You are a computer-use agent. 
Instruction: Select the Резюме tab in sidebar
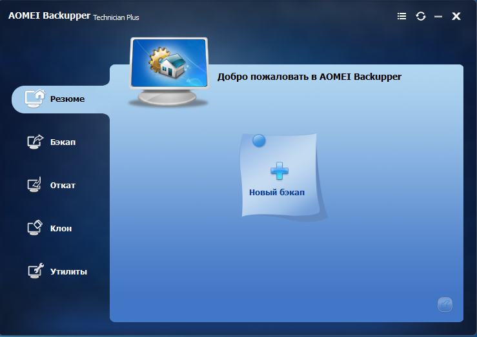tap(61, 99)
